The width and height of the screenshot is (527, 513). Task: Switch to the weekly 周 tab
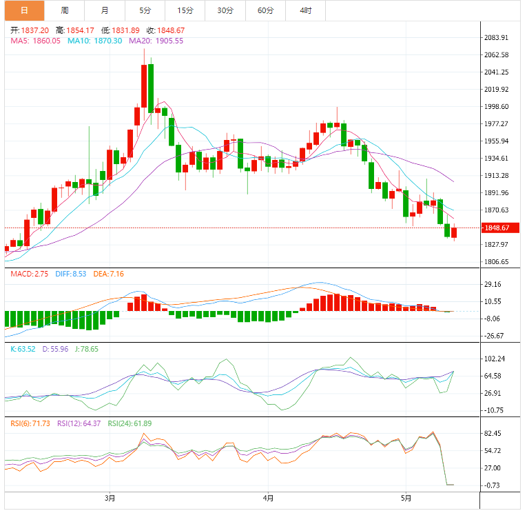(x=65, y=10)
